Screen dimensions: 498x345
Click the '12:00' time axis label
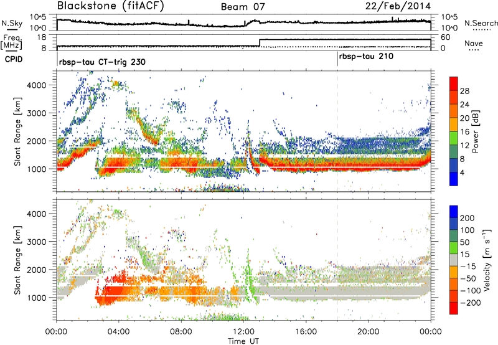pos(243,332)
